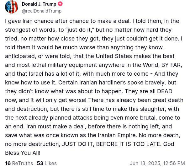Click the word "DEAD" in the post
The image size is (190, 167).
click(164, 91)
